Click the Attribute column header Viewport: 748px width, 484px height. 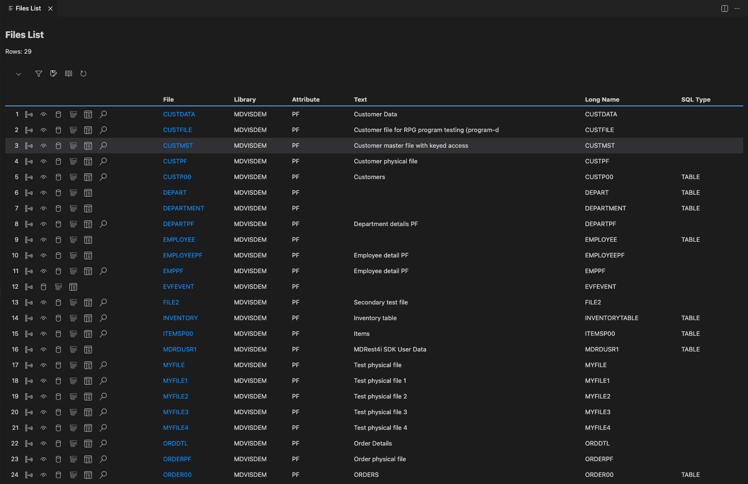[306, 100]
